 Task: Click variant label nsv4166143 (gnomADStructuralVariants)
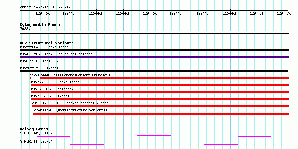(x=70, y=110)
